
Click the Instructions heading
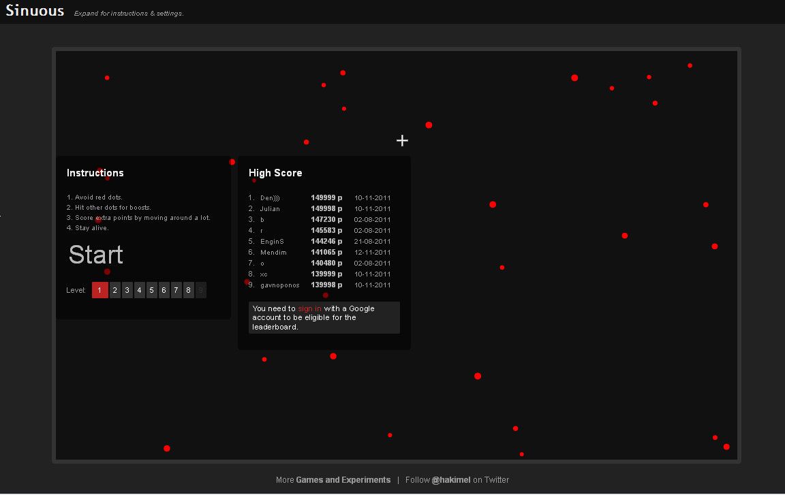point(95,173)
